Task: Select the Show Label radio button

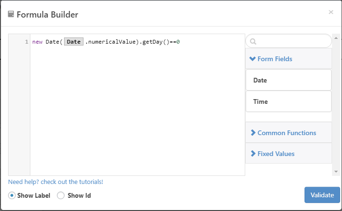Action: 12,195
